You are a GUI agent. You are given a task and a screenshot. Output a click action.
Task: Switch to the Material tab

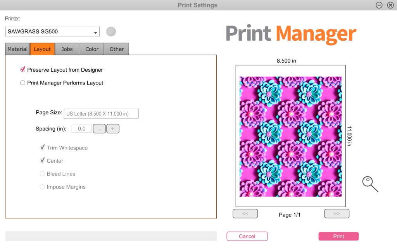tap(17, 49)
